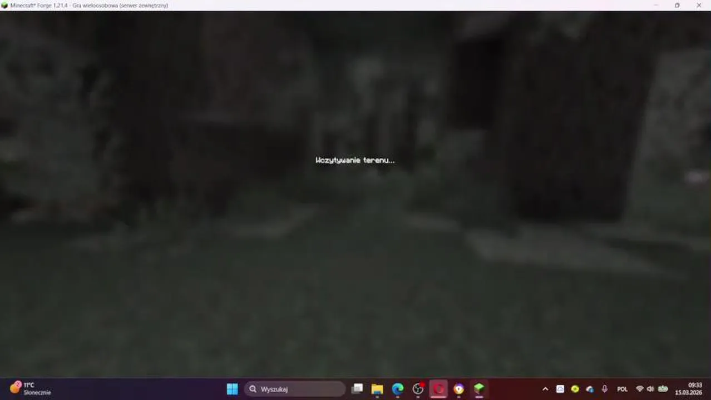Image resolution: width=711 pixels, height=400 pixels.
Task: Click the microphone tray icon
Action: pyautogui.click(x=605, y=389)
